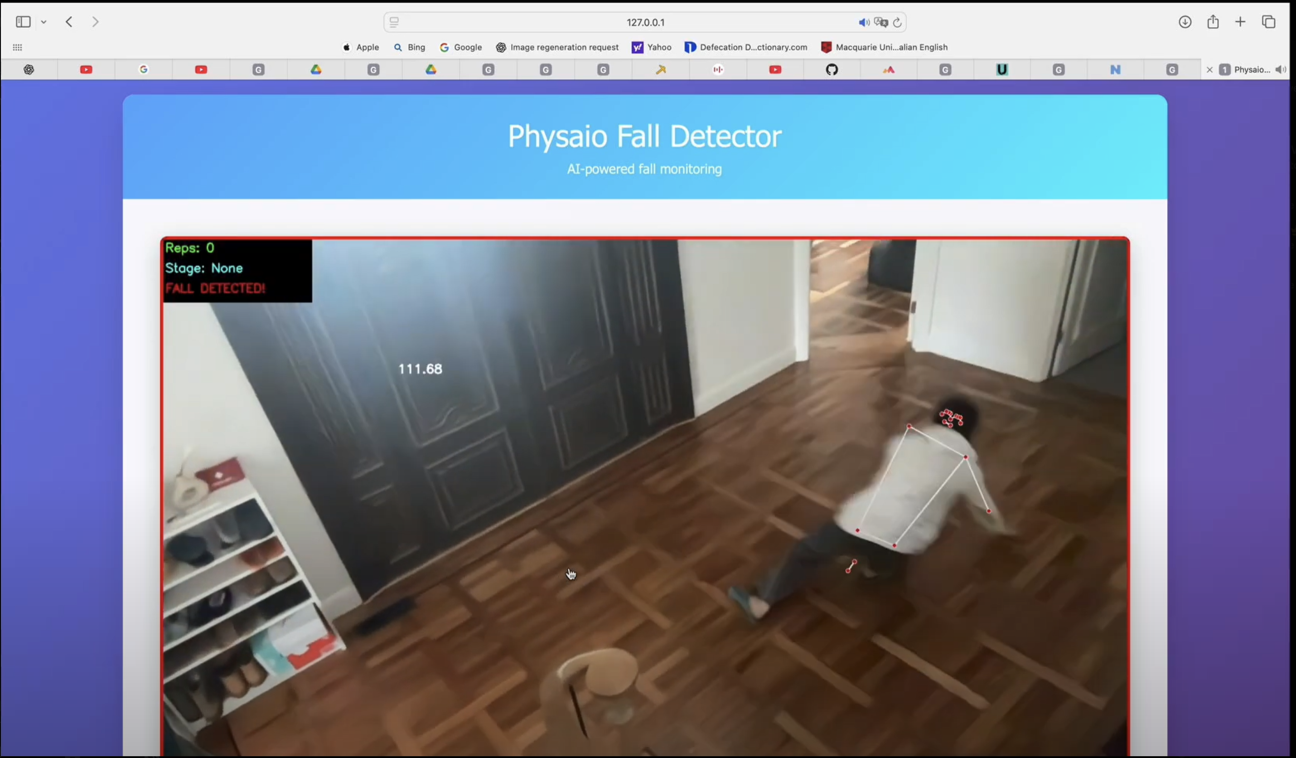Toggle the Safari sidebar

pos(23,22)
